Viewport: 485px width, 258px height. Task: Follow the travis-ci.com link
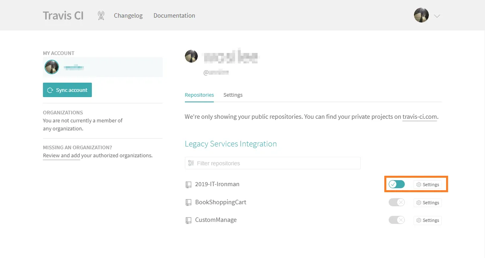419,117
